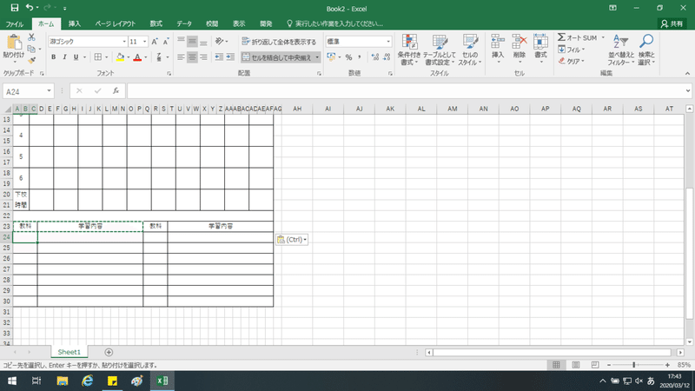Screen dimensions: 695x391
Task: Click the オート SUM button
Action: pyautogui.click(x=578, y=37)
